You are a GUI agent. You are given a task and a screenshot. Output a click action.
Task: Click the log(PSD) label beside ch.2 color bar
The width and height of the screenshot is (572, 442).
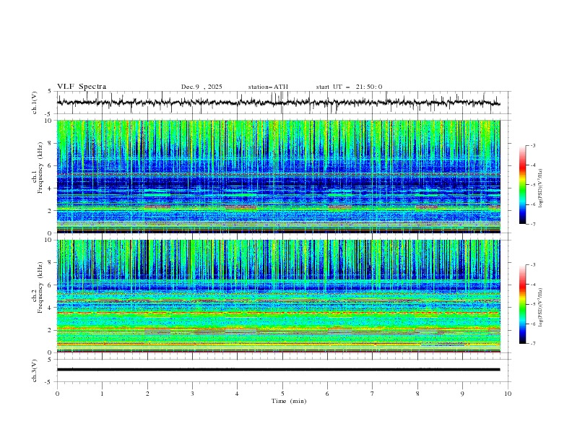coord(540,307)
